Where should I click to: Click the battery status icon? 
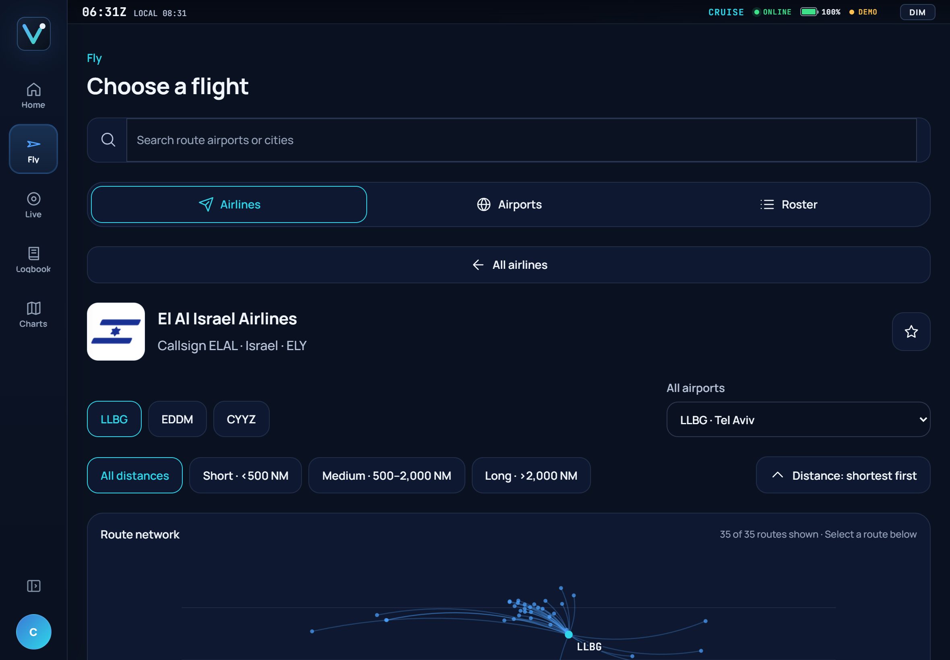click(810, 12)
